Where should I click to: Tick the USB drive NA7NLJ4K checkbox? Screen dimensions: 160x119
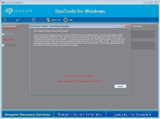[x=3, y=45]
